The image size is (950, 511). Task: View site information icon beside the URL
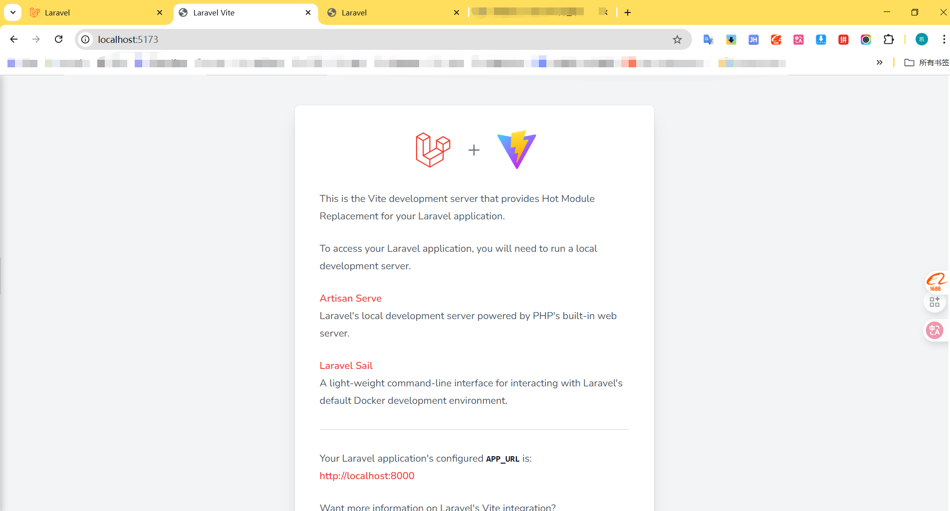[x=86, y=39]
